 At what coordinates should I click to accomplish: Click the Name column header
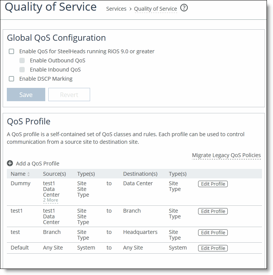click(x=18, y=174)
